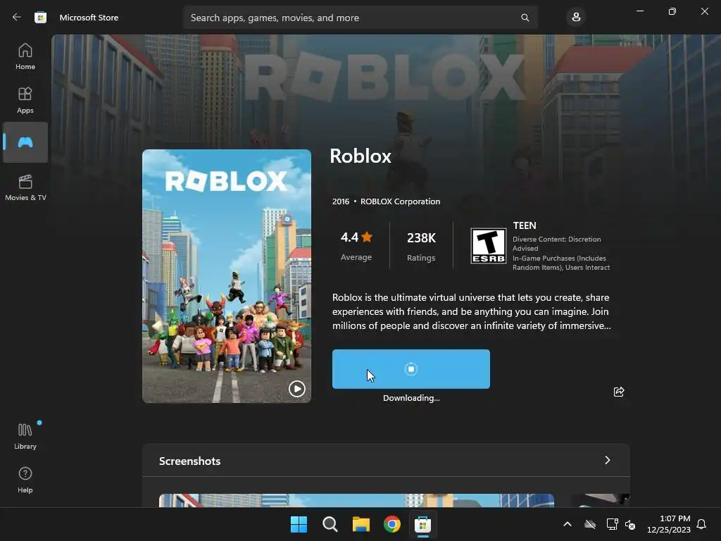Open the Home section in sidebar
The width and height of the screenshot is (721, 541).
(x=25, y=56)
